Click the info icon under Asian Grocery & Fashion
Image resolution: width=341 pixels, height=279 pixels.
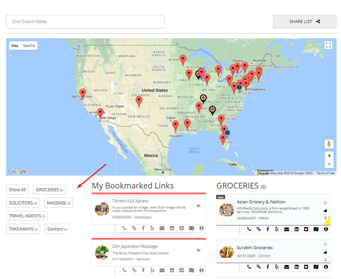[326, 229]
